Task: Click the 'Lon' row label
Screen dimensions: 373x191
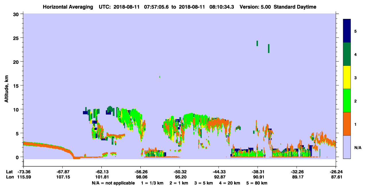Action: coord(9,177)
